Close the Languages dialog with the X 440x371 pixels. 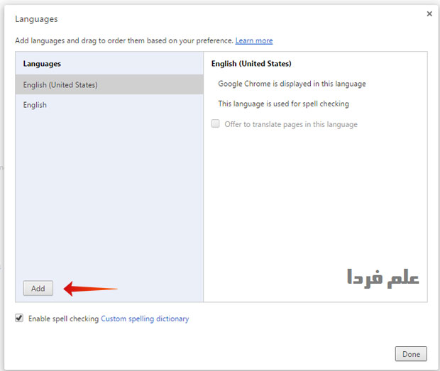point(429,13)
